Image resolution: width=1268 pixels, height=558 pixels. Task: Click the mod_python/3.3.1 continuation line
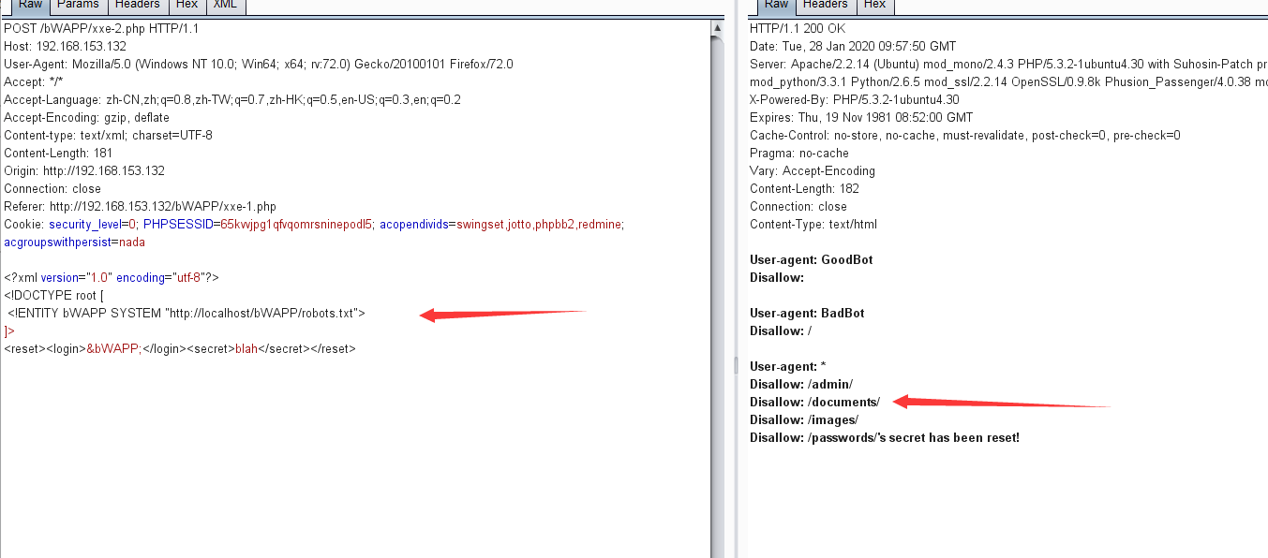point(1008,82)
